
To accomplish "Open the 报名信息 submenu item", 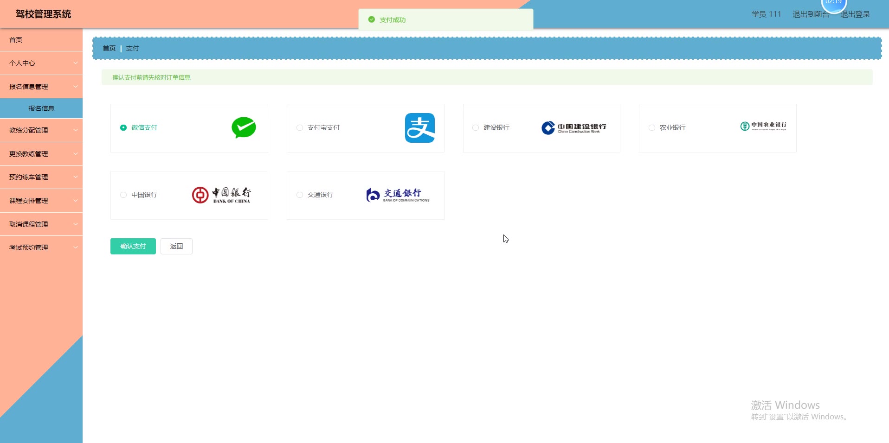I will point(41,108).
